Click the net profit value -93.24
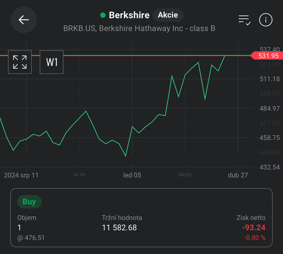 (253, 227)
